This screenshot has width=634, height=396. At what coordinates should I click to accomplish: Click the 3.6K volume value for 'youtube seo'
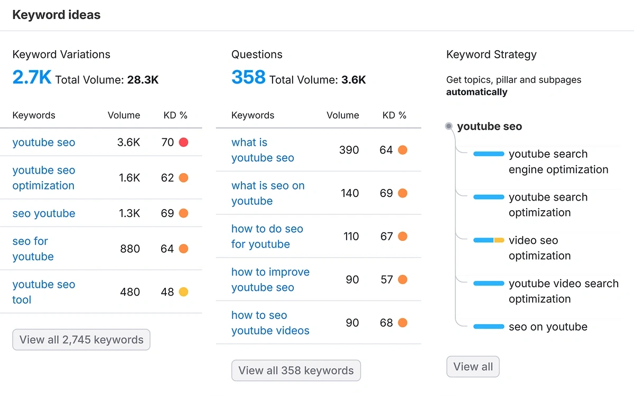pyautogui.click(x=128, y=143)
